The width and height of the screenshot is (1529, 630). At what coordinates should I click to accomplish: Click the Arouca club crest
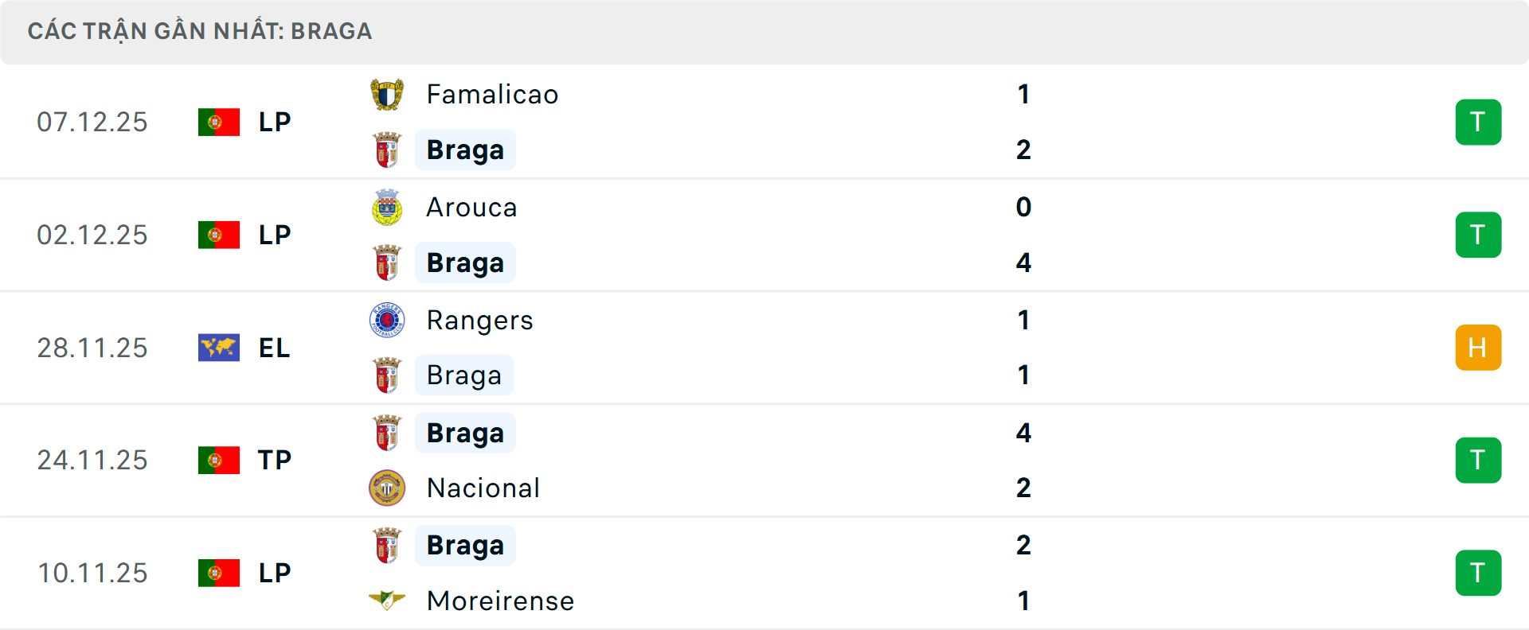(387, 208)
